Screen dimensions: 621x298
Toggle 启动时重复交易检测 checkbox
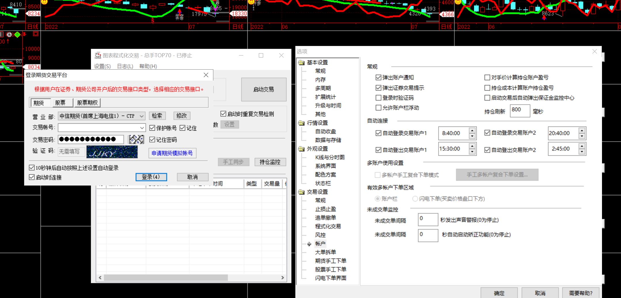pos(223,114)
